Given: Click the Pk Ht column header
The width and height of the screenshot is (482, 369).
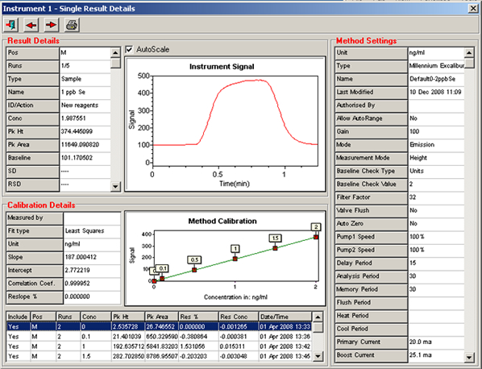Looking at the screenshot, I should (128, 317).
